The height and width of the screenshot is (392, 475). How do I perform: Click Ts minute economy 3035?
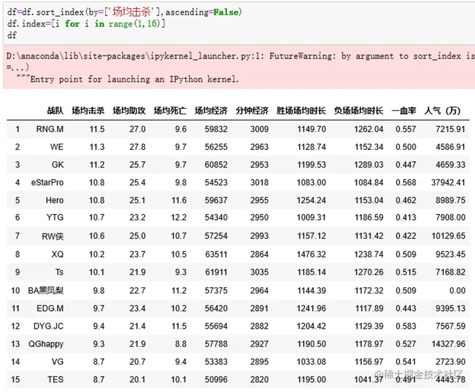coord(259,272)
